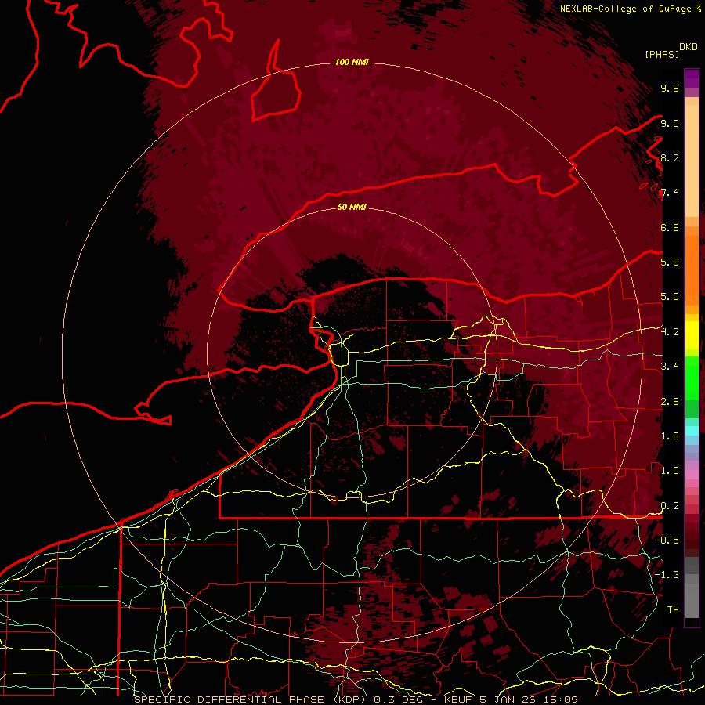Click the 8.2 legend value
The image size is (705, 705).
(x=670, y=157)
